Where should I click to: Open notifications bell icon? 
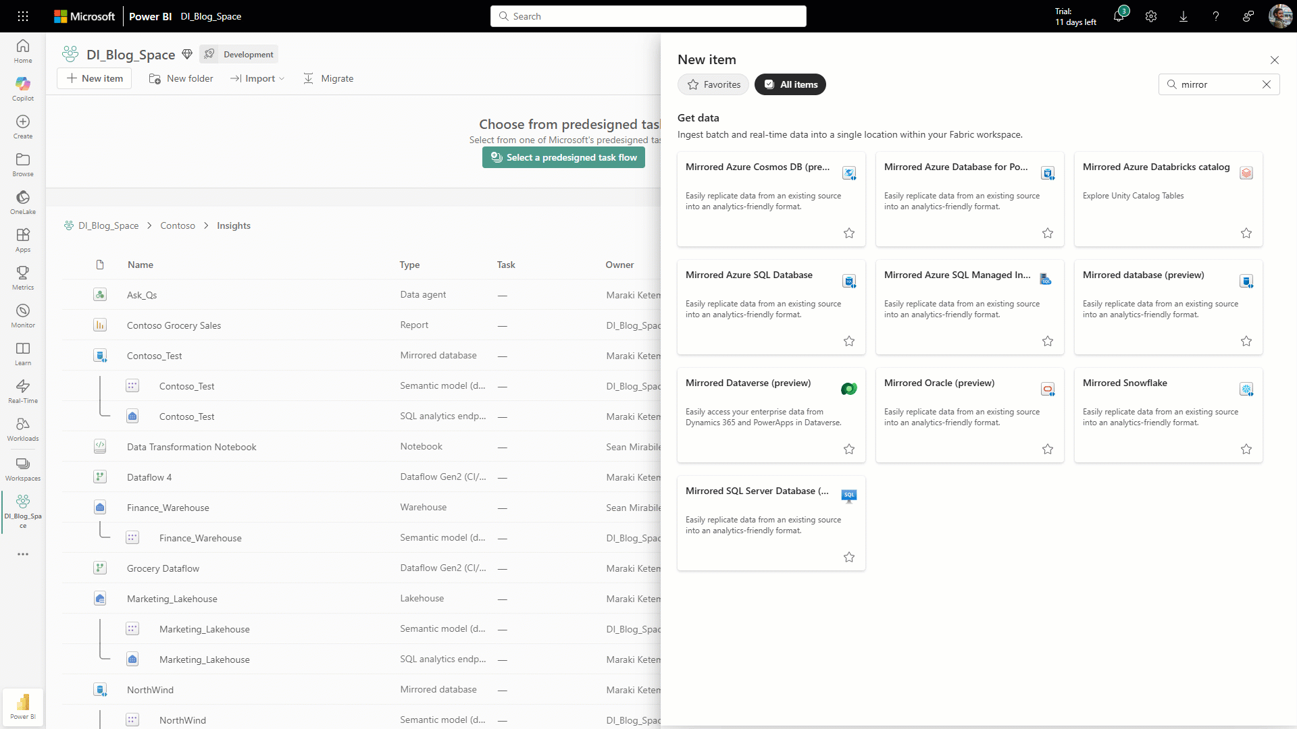point(1119,16)
